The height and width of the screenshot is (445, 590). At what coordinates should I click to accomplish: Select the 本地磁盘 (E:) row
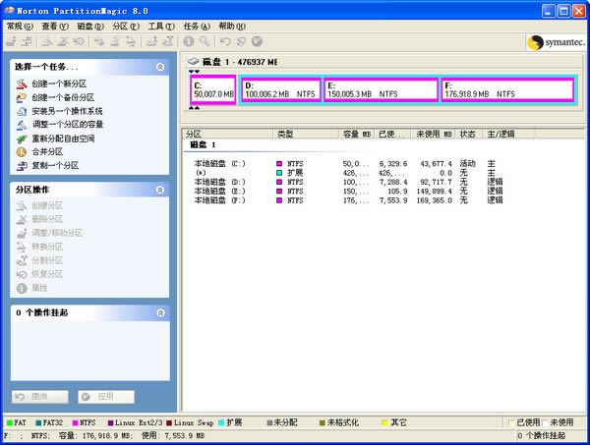pyautogui.click(x=348, y=192)
